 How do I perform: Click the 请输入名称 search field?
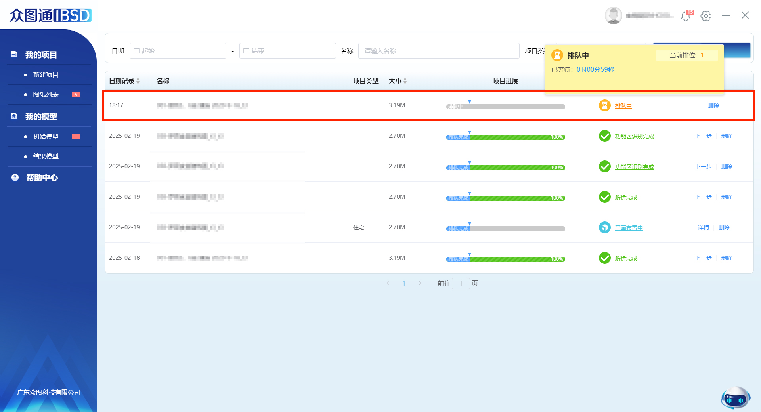pyautogui.click(x=438, y=51)
